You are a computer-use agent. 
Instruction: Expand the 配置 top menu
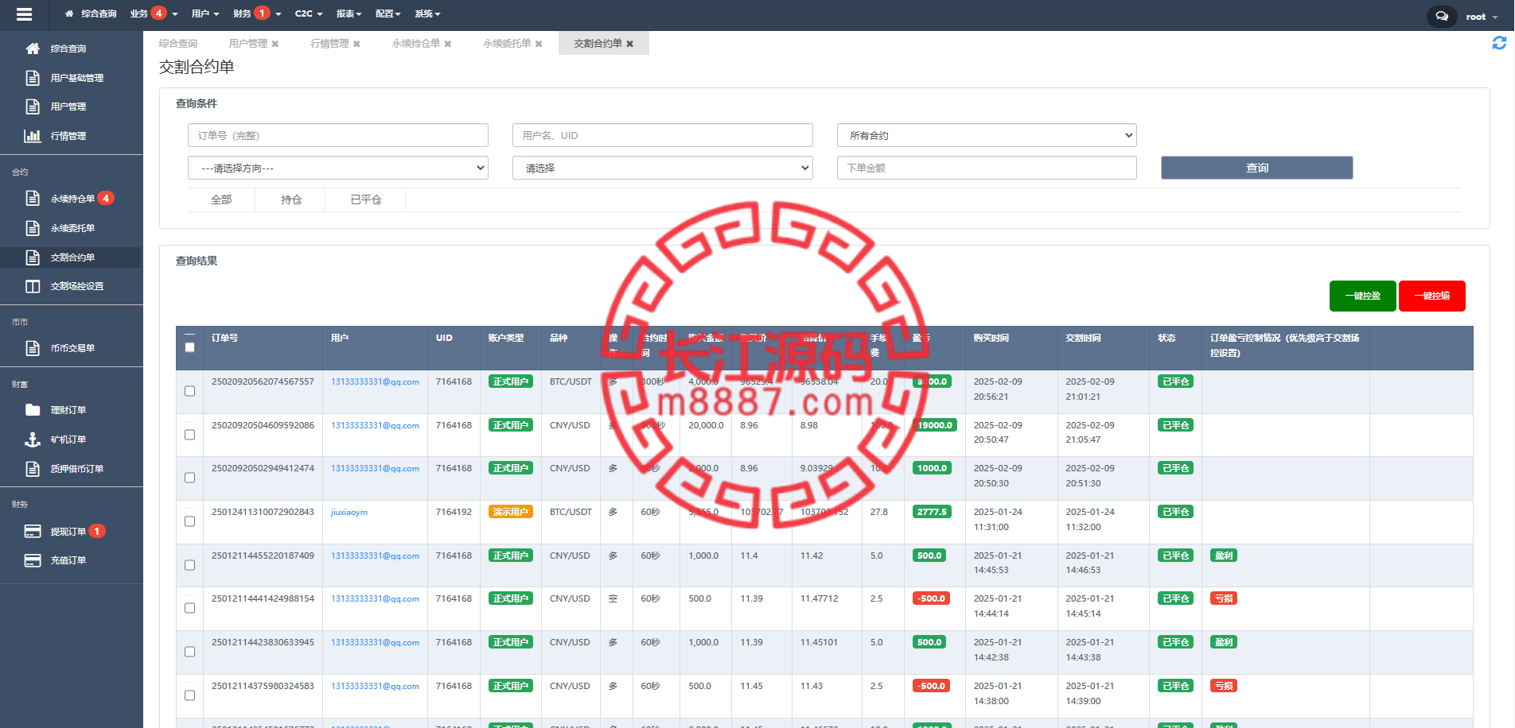pos(388,14)
